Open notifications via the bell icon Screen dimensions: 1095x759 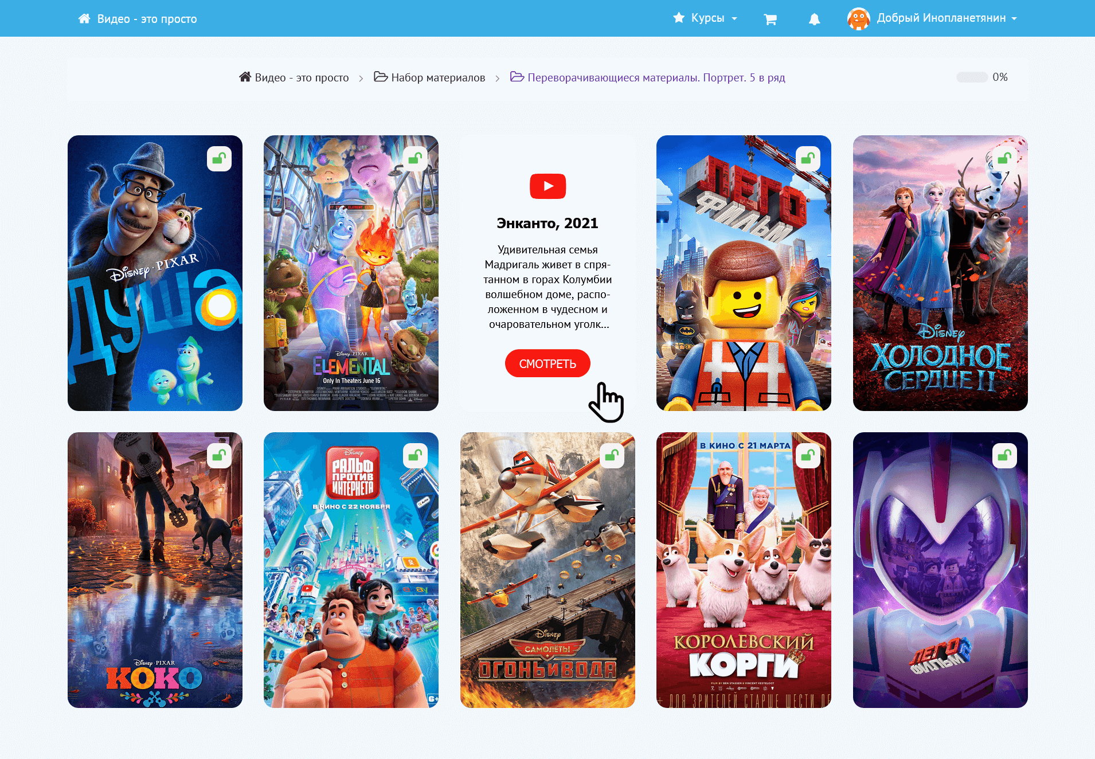point(814,19)
